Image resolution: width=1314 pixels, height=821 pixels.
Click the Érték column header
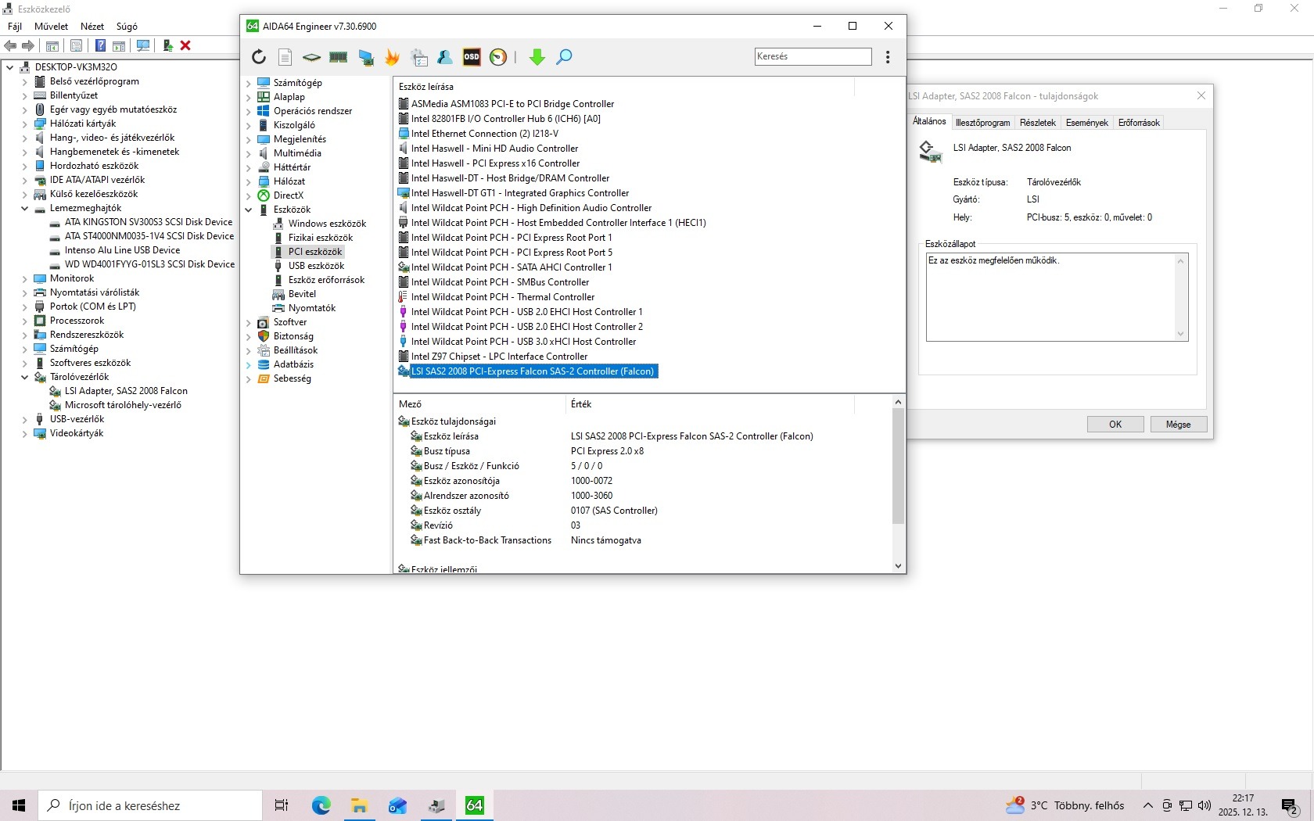pos(709,404)
